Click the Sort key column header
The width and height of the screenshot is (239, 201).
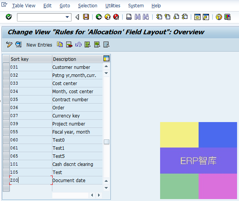[31, 59]
